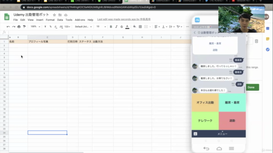
Task: Decrease decimal places
Action: pos(55,27)
